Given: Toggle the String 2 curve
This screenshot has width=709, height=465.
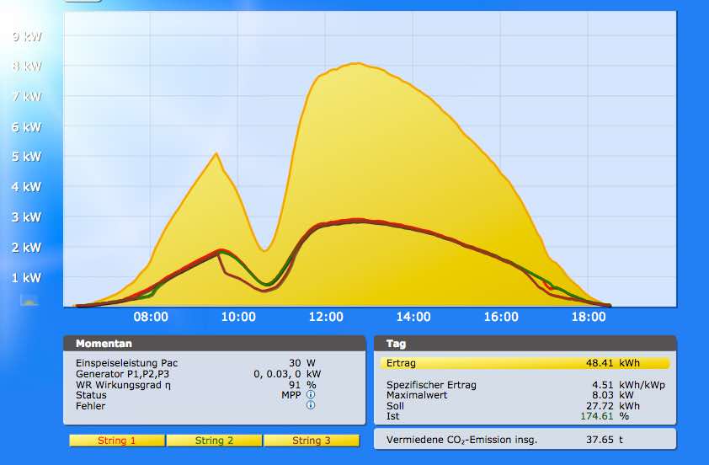Looking at the screenshot, I should click(214, 441).
